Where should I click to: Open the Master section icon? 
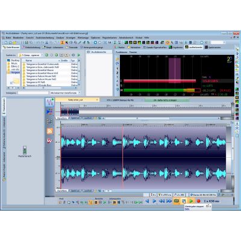25,150
